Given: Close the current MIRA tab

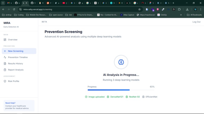Looking at the screenshot, I should pos(26,3).
